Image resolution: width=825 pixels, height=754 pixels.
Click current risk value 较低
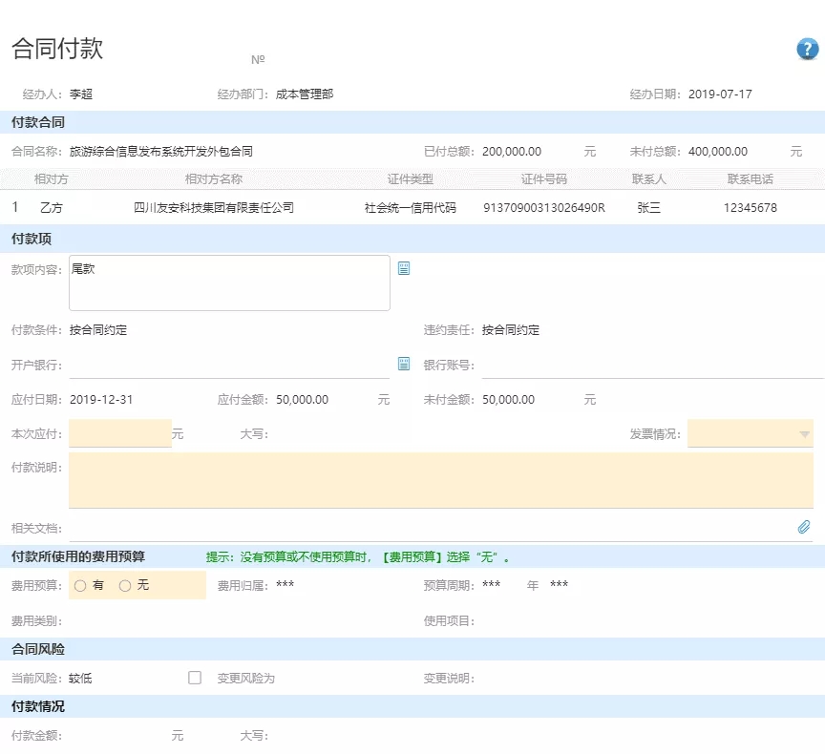tap(80, 679)
